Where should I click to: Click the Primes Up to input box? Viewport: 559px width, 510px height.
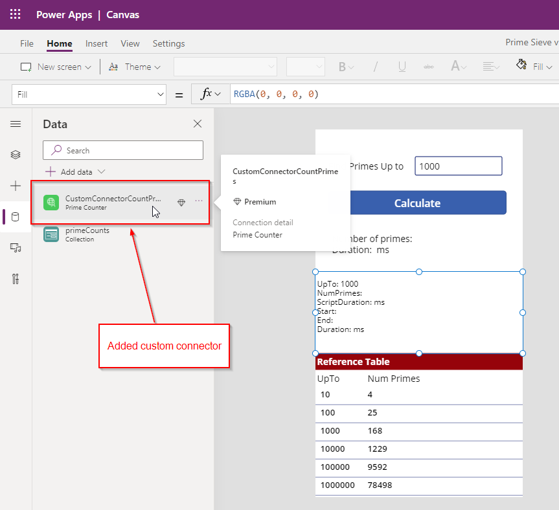coord(459,166)
